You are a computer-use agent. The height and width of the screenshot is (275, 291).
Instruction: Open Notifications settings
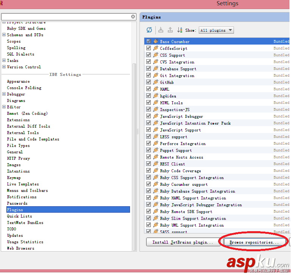click(22, 197)
